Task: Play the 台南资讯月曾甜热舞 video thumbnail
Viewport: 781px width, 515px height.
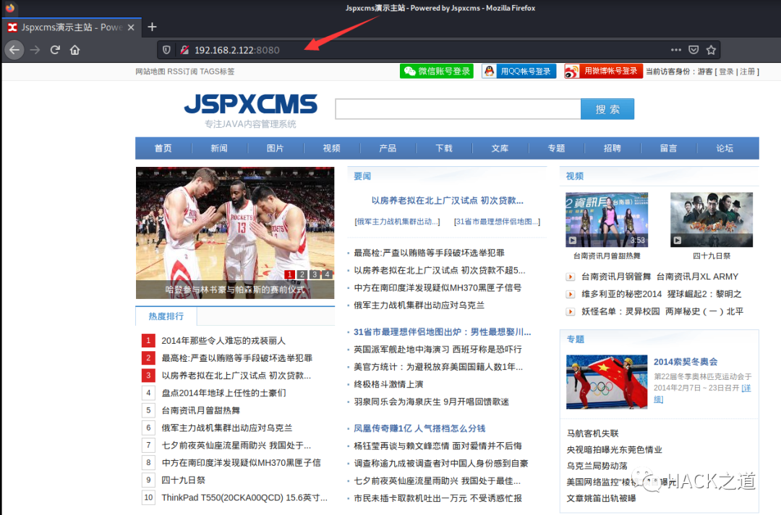Action: [x=607, y=220]
